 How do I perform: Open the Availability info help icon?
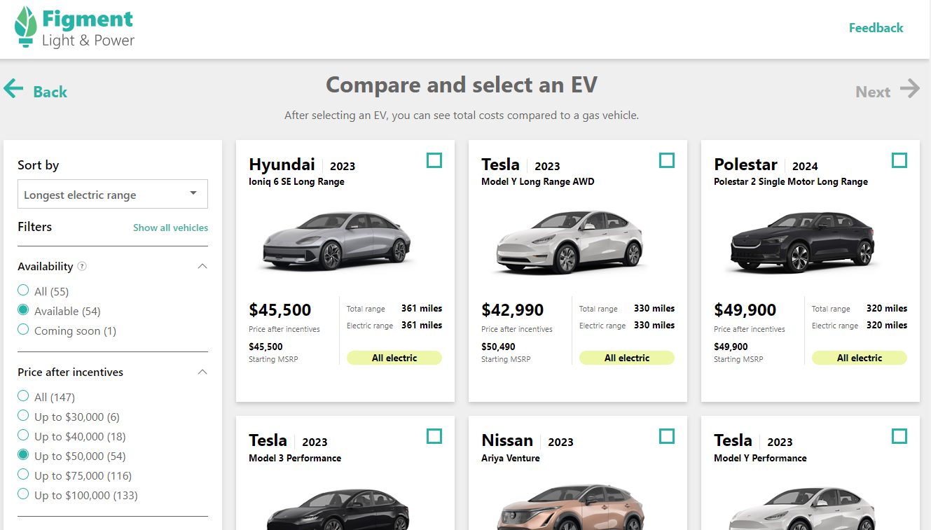pos(82,266)
